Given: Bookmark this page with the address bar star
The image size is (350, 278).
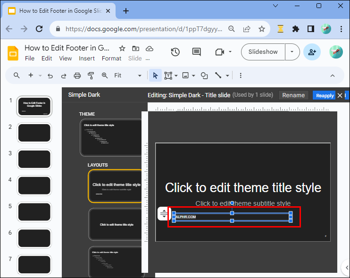Looking at the screenshot, I should [x=262, y=29].
